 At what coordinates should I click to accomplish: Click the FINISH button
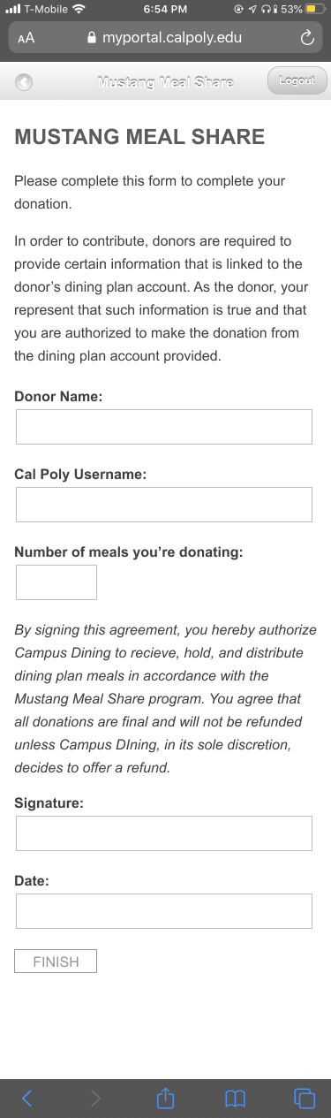pos(56,962)
